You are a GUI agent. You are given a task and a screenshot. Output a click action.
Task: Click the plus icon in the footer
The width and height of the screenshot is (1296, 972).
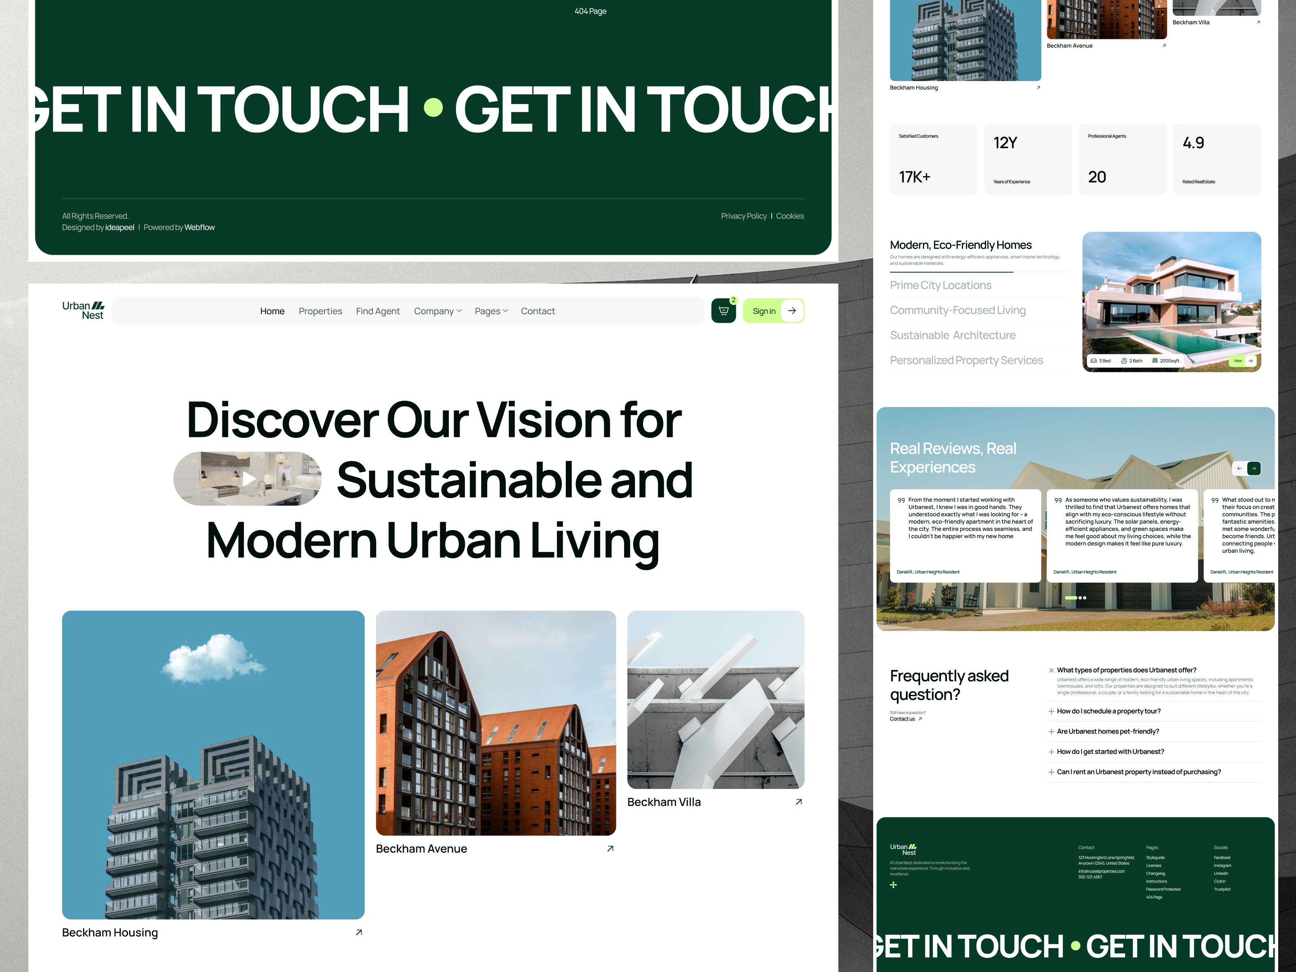tap(893, 885)
